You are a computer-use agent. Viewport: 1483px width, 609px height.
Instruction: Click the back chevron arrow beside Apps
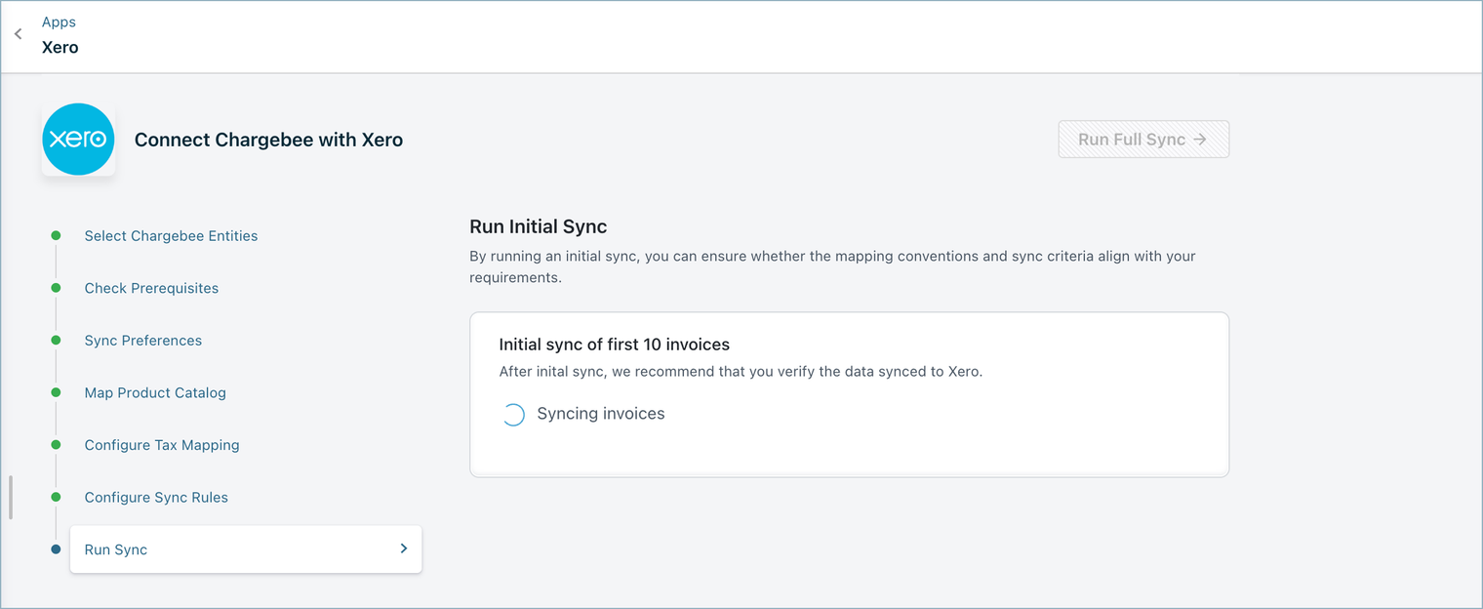(19, 34)
